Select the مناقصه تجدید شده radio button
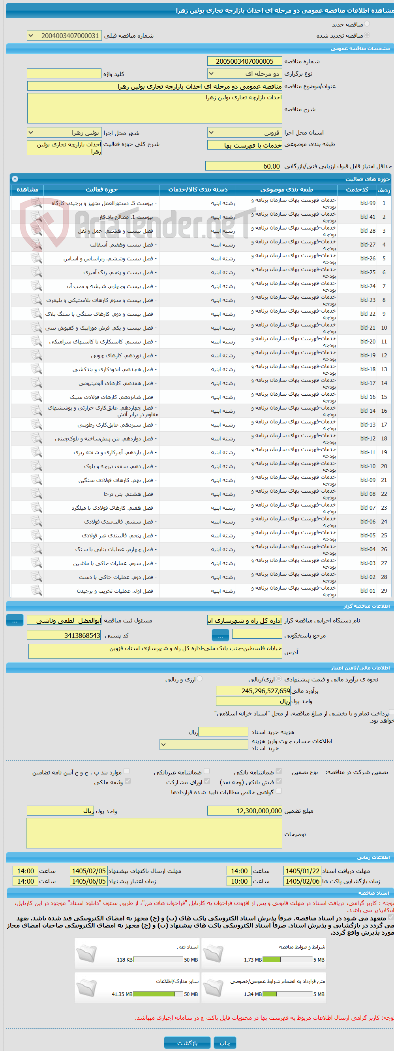 pos(367,35)
